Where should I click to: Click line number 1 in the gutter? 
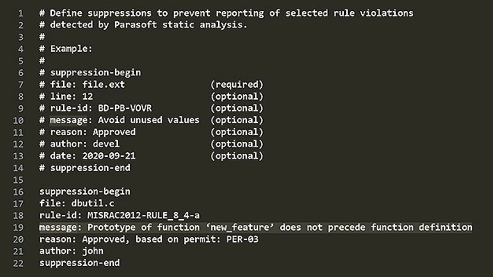[20, 13]
